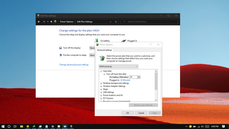Collapse the Hard disk node
This screenshot has height=129, width=229.
[x=101, y=71]
